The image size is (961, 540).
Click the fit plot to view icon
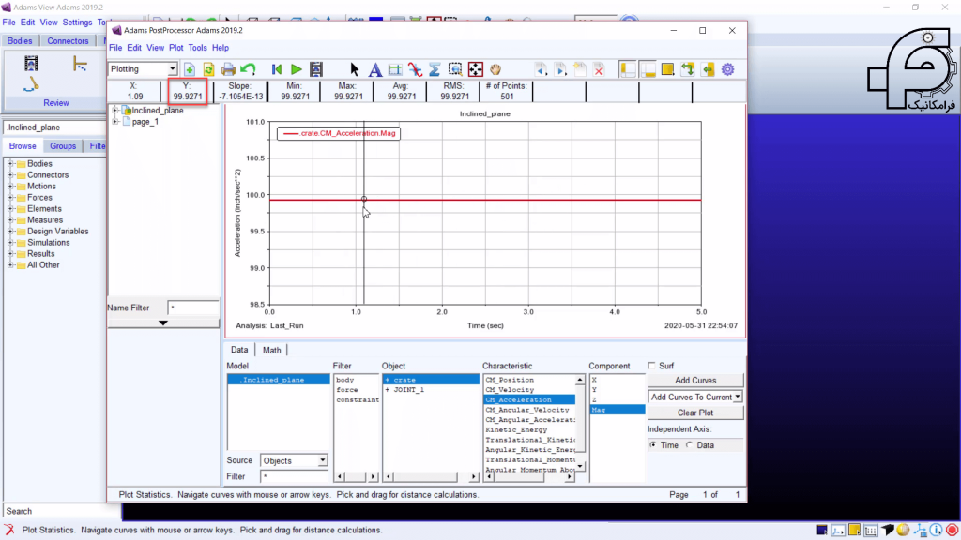tap(476, 69)
